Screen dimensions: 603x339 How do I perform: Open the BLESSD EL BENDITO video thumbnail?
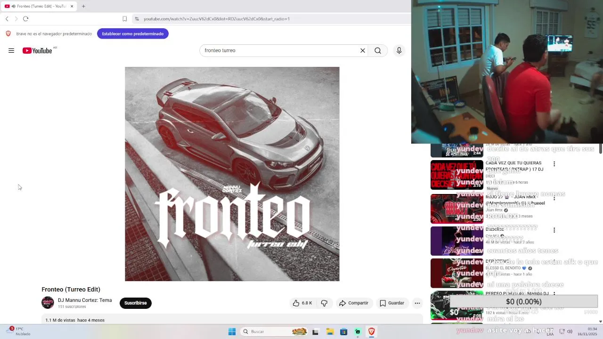coord(457,273)
